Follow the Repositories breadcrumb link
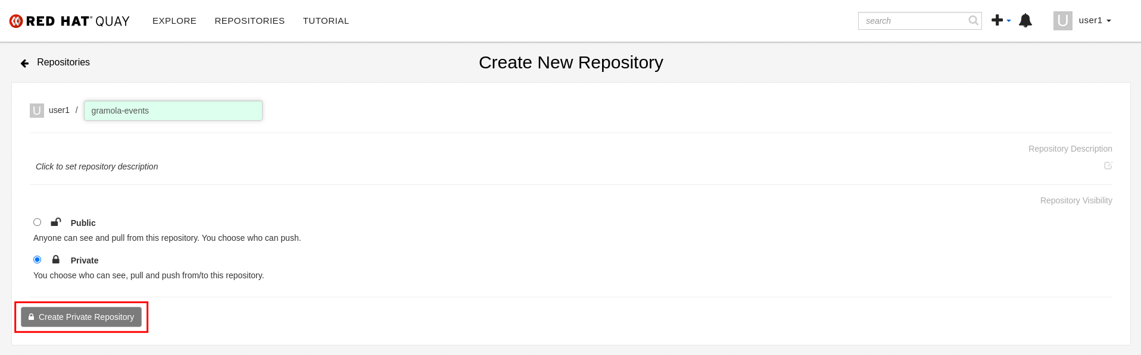 64,62
